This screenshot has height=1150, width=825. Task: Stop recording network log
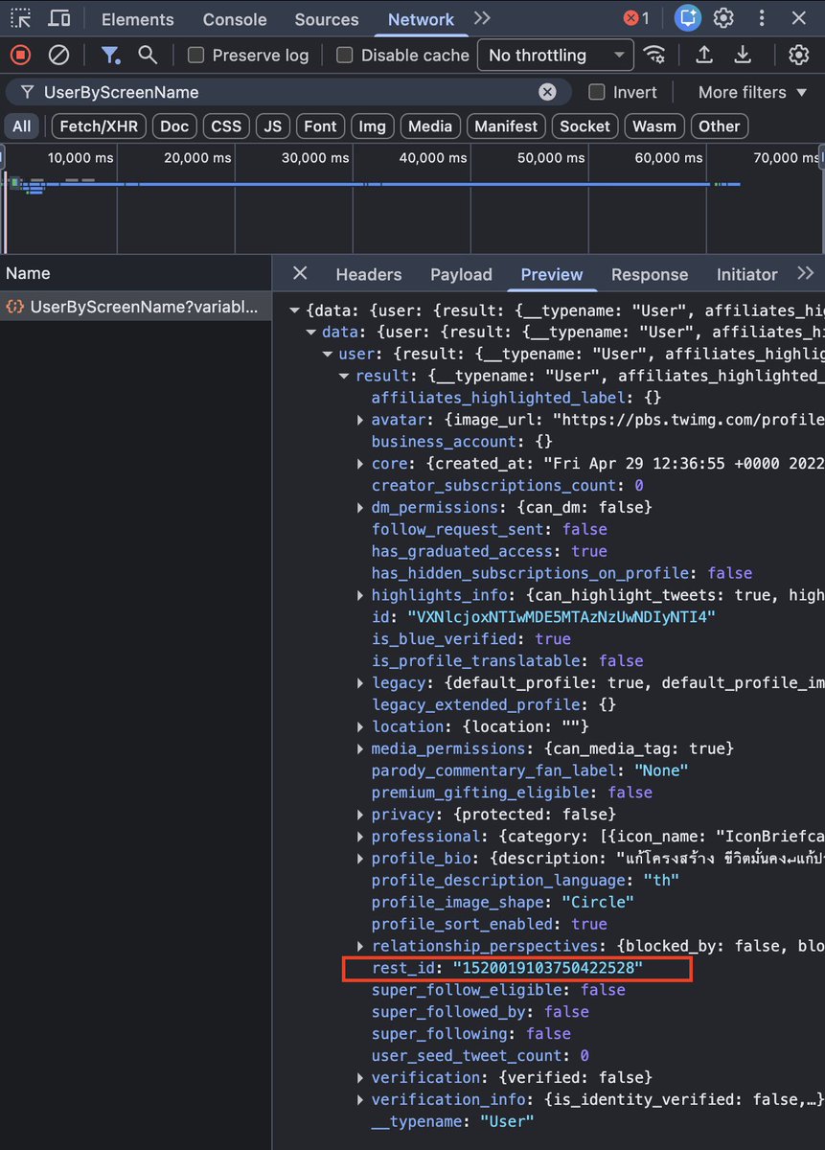pos(20,55)
